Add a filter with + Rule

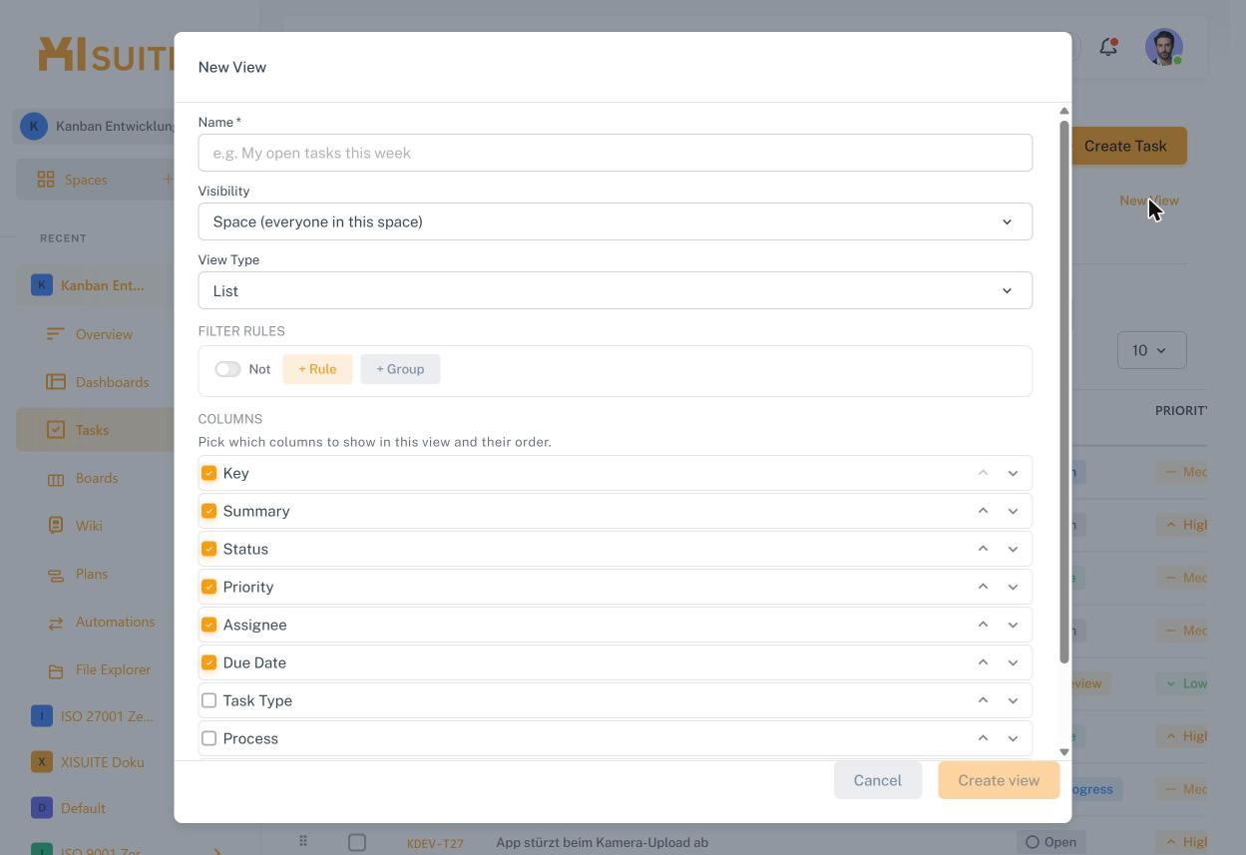(317, 369)
